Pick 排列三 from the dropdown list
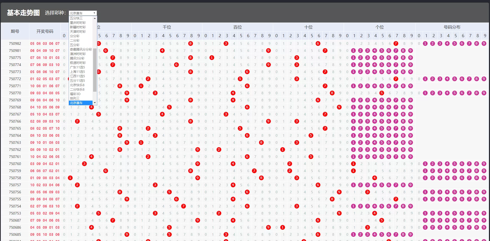Screen dimensions: 490x241 click(75, 98)
